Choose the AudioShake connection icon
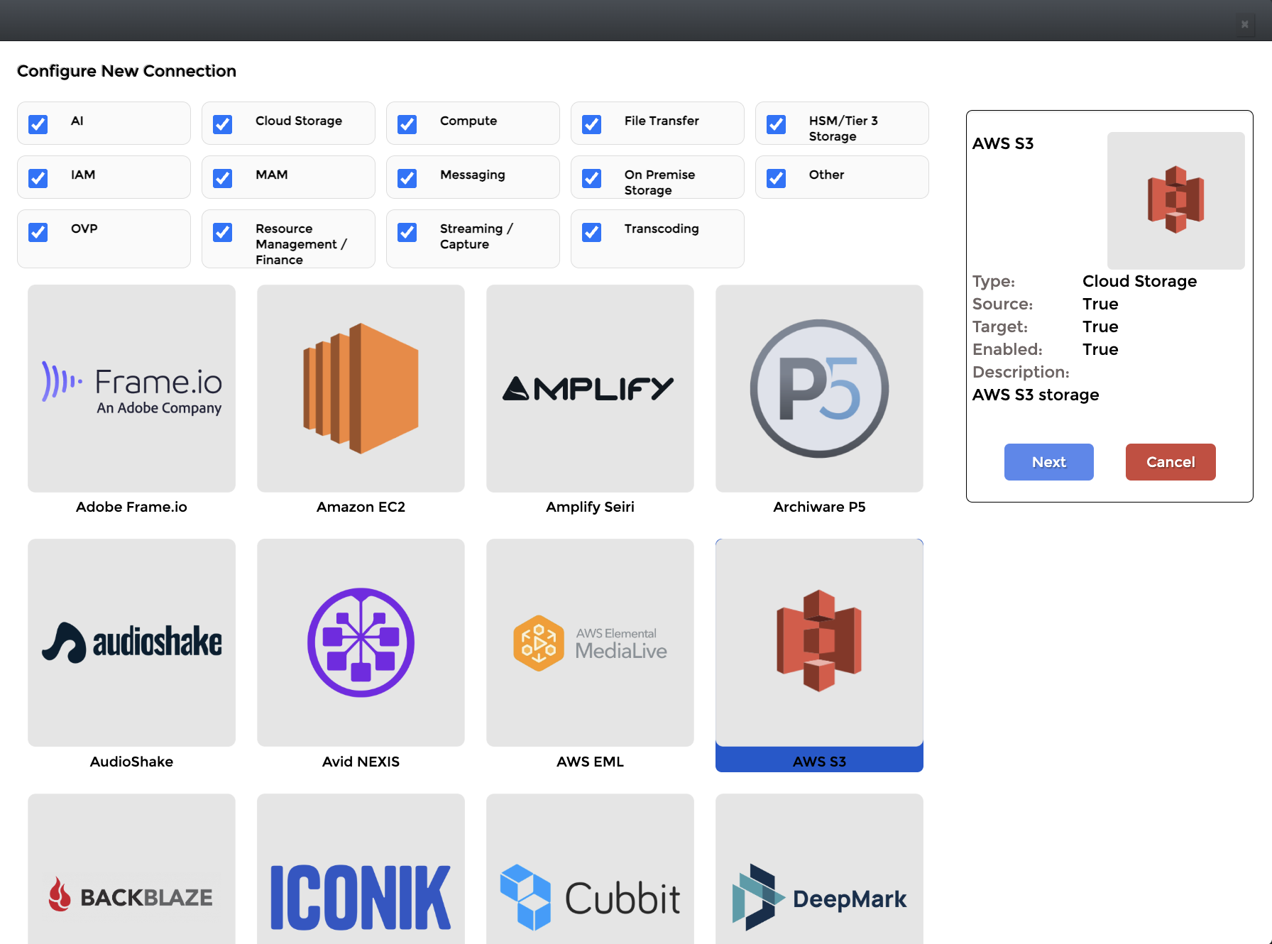This screenshot has height=944, width=1272. (131, 642)
